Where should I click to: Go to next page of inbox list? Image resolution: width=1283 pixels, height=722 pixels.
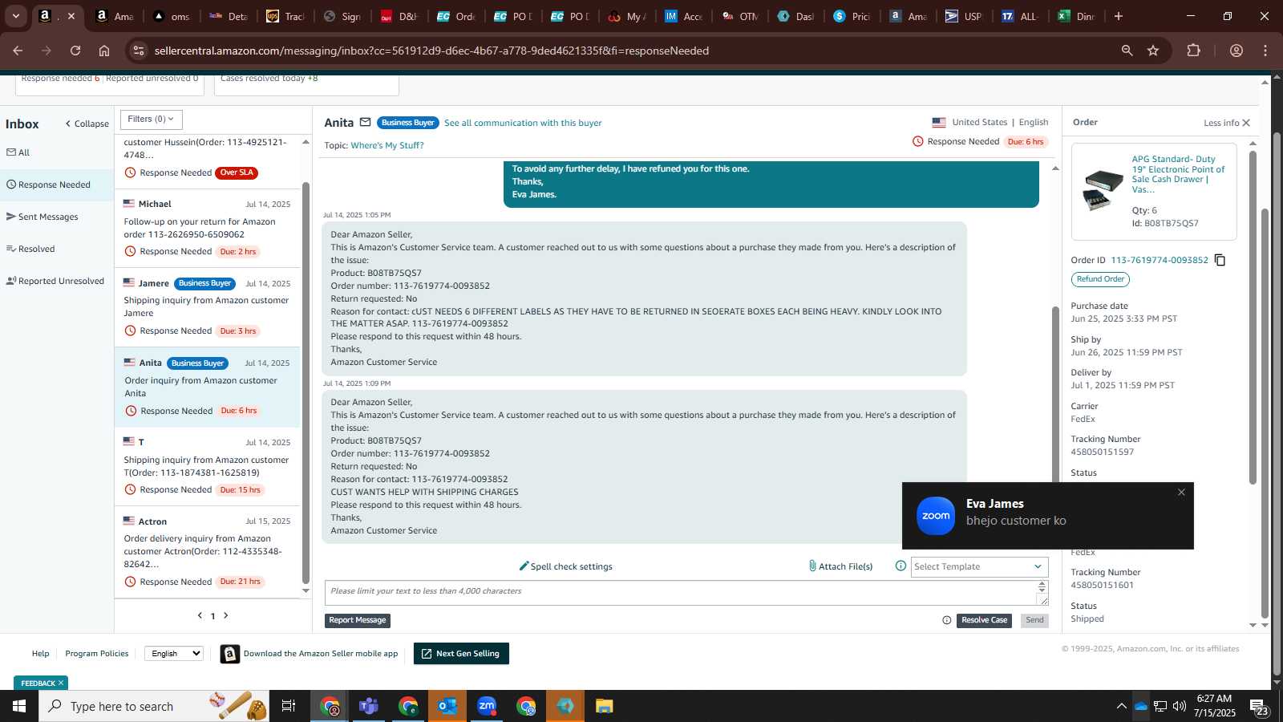[226, 615]
